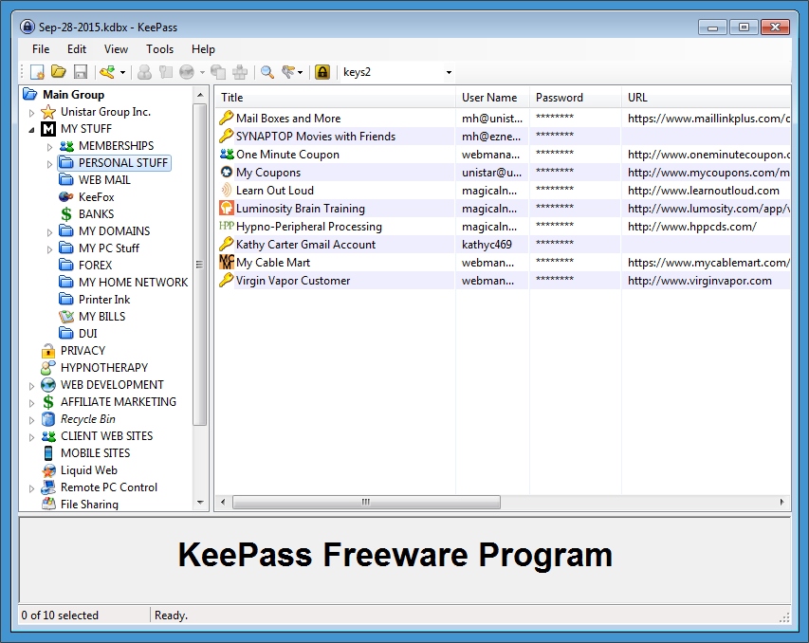The image size is (809, 643).
Task: Click the kathyc469 user name cell
Action: [x=487, y=245]
